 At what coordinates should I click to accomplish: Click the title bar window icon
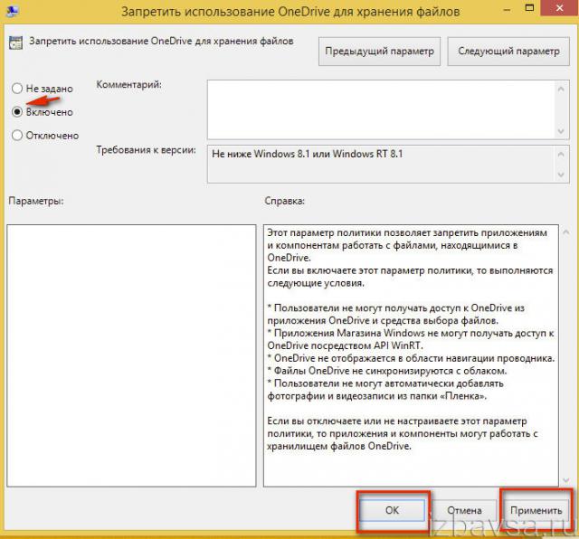click(13, 11)
